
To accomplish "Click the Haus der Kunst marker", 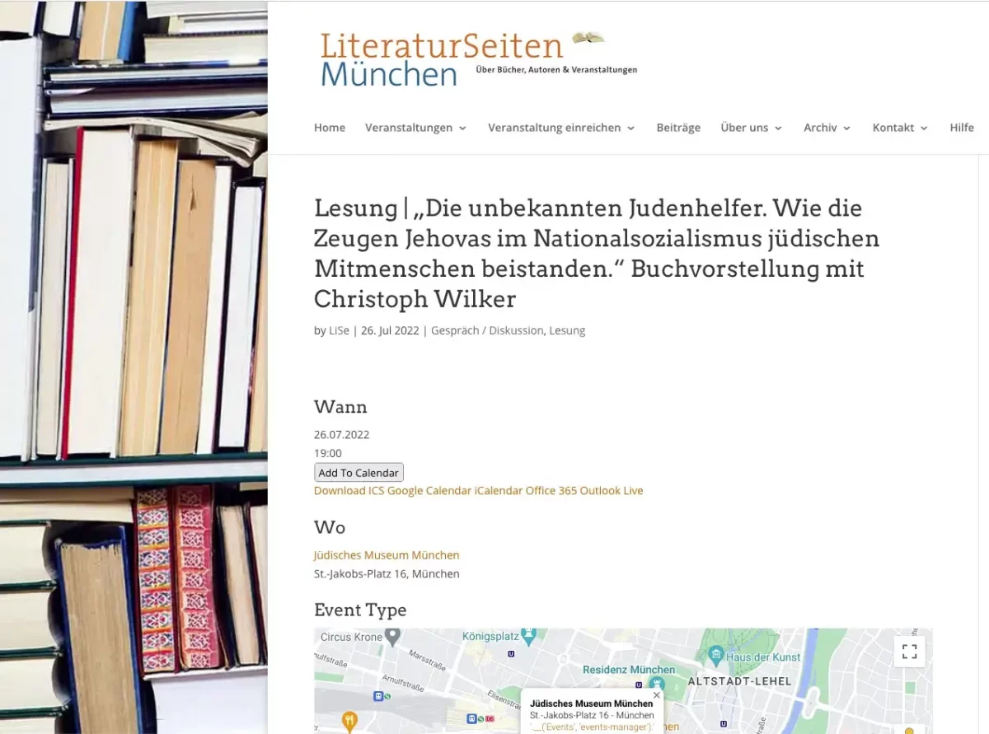I will point(715,656).
